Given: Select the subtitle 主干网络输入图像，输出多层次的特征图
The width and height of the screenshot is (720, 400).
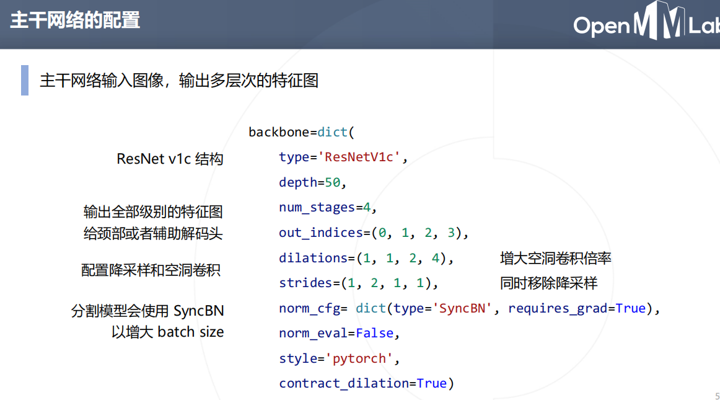Looking at the screenshot, I should tap(179, 81).
